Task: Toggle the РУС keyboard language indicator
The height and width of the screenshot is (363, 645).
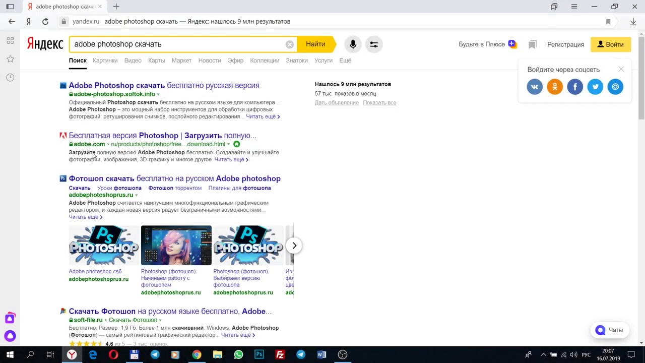Action: coord(586,355)
